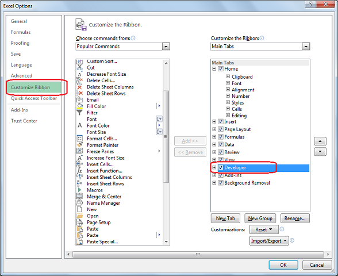338x276 pixels.
Task: Click the move up arrow button
Action: [x=320, y=141]
